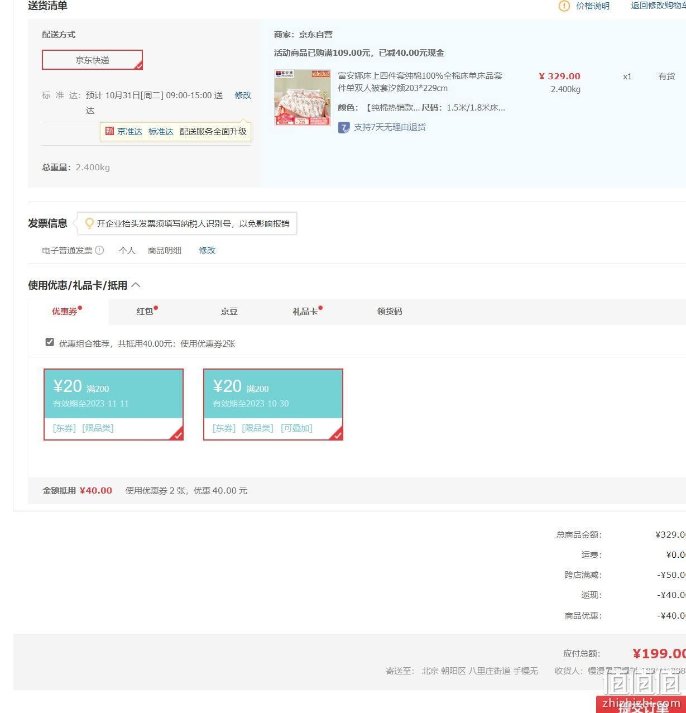686x713 pixels.
Task: Select the ¥20 coupon expiring 2023-11-11
Action: click(114, 404)
